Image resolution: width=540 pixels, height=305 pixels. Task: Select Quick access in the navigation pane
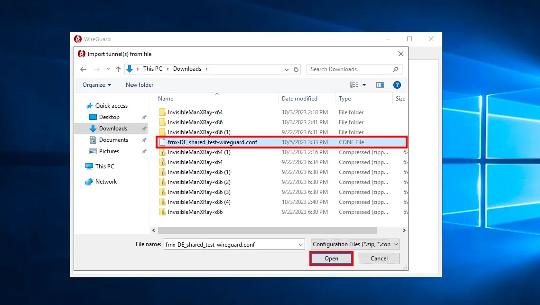coord(111,106)
